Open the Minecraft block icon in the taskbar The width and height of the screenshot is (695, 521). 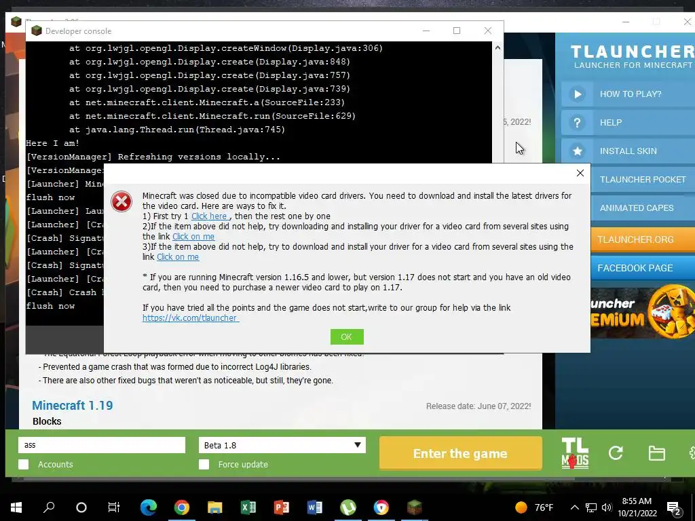coord(415,507)
